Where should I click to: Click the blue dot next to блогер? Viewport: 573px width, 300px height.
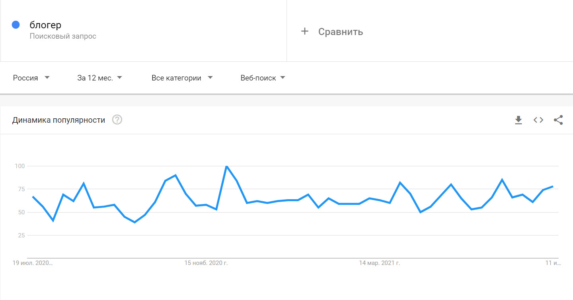tap(16, 25)
